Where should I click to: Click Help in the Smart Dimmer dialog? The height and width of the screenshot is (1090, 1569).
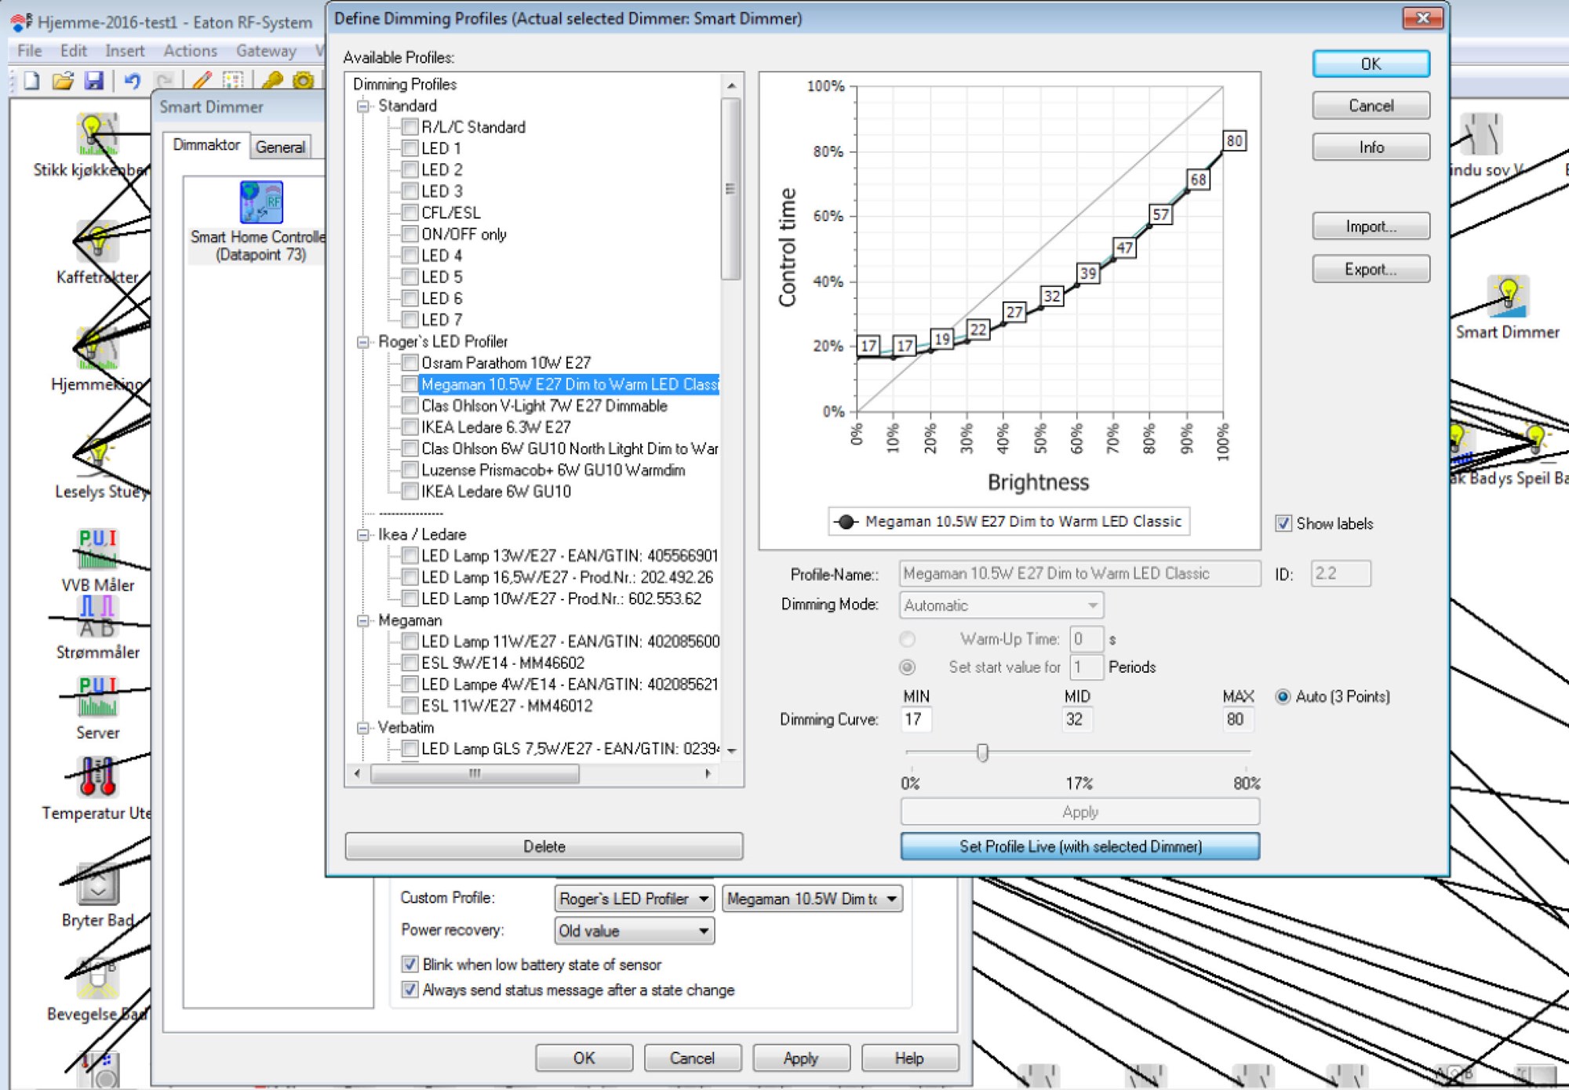click(x=909, y=1058)
